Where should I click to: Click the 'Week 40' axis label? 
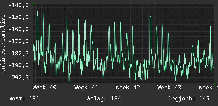(44, 88)
